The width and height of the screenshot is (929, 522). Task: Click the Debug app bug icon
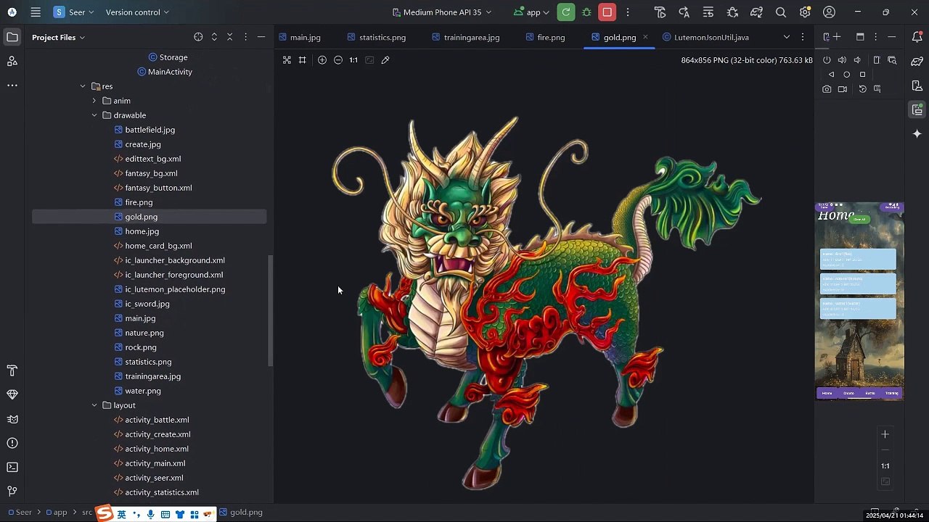(586, 12)
